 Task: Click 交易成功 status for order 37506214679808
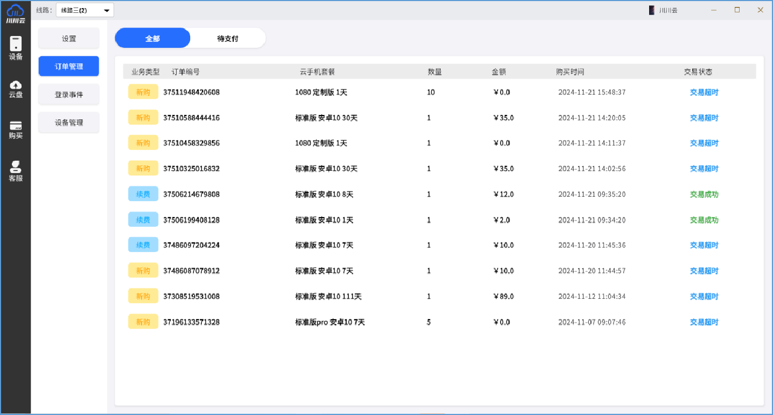click(x=704, y=195)
